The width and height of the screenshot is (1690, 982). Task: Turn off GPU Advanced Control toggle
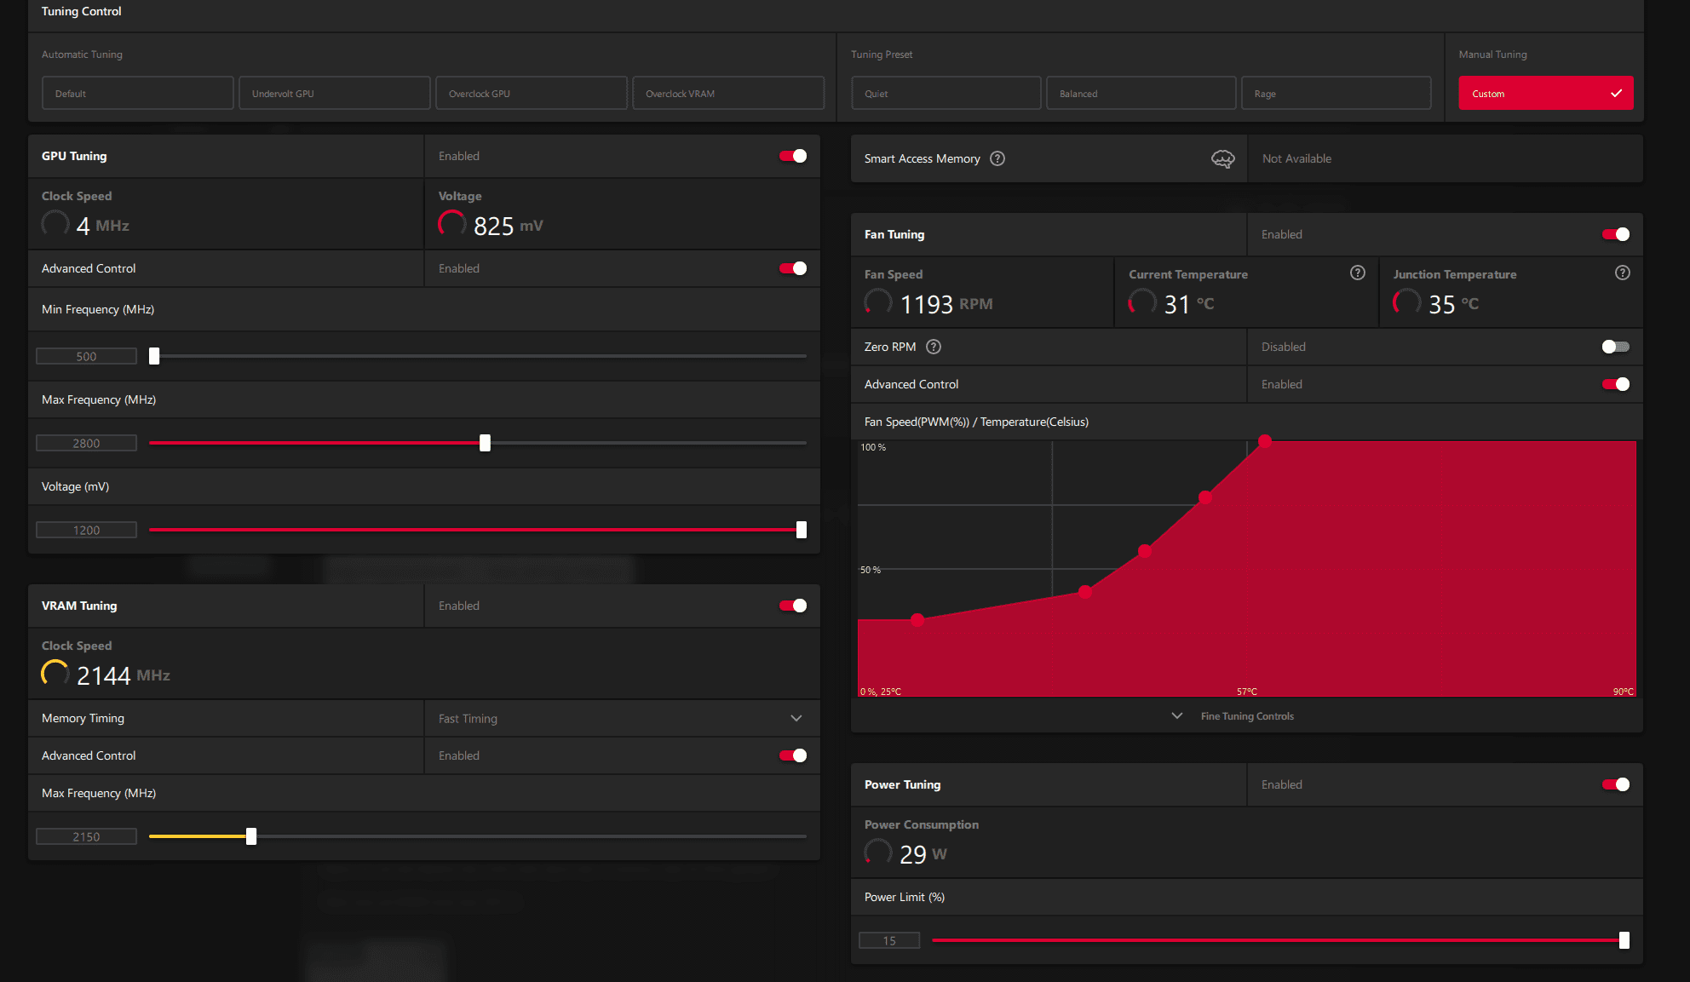tap(793, 268)
